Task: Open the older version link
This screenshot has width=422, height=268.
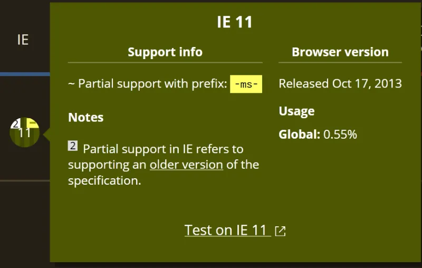Action: (x=186, y=165)
